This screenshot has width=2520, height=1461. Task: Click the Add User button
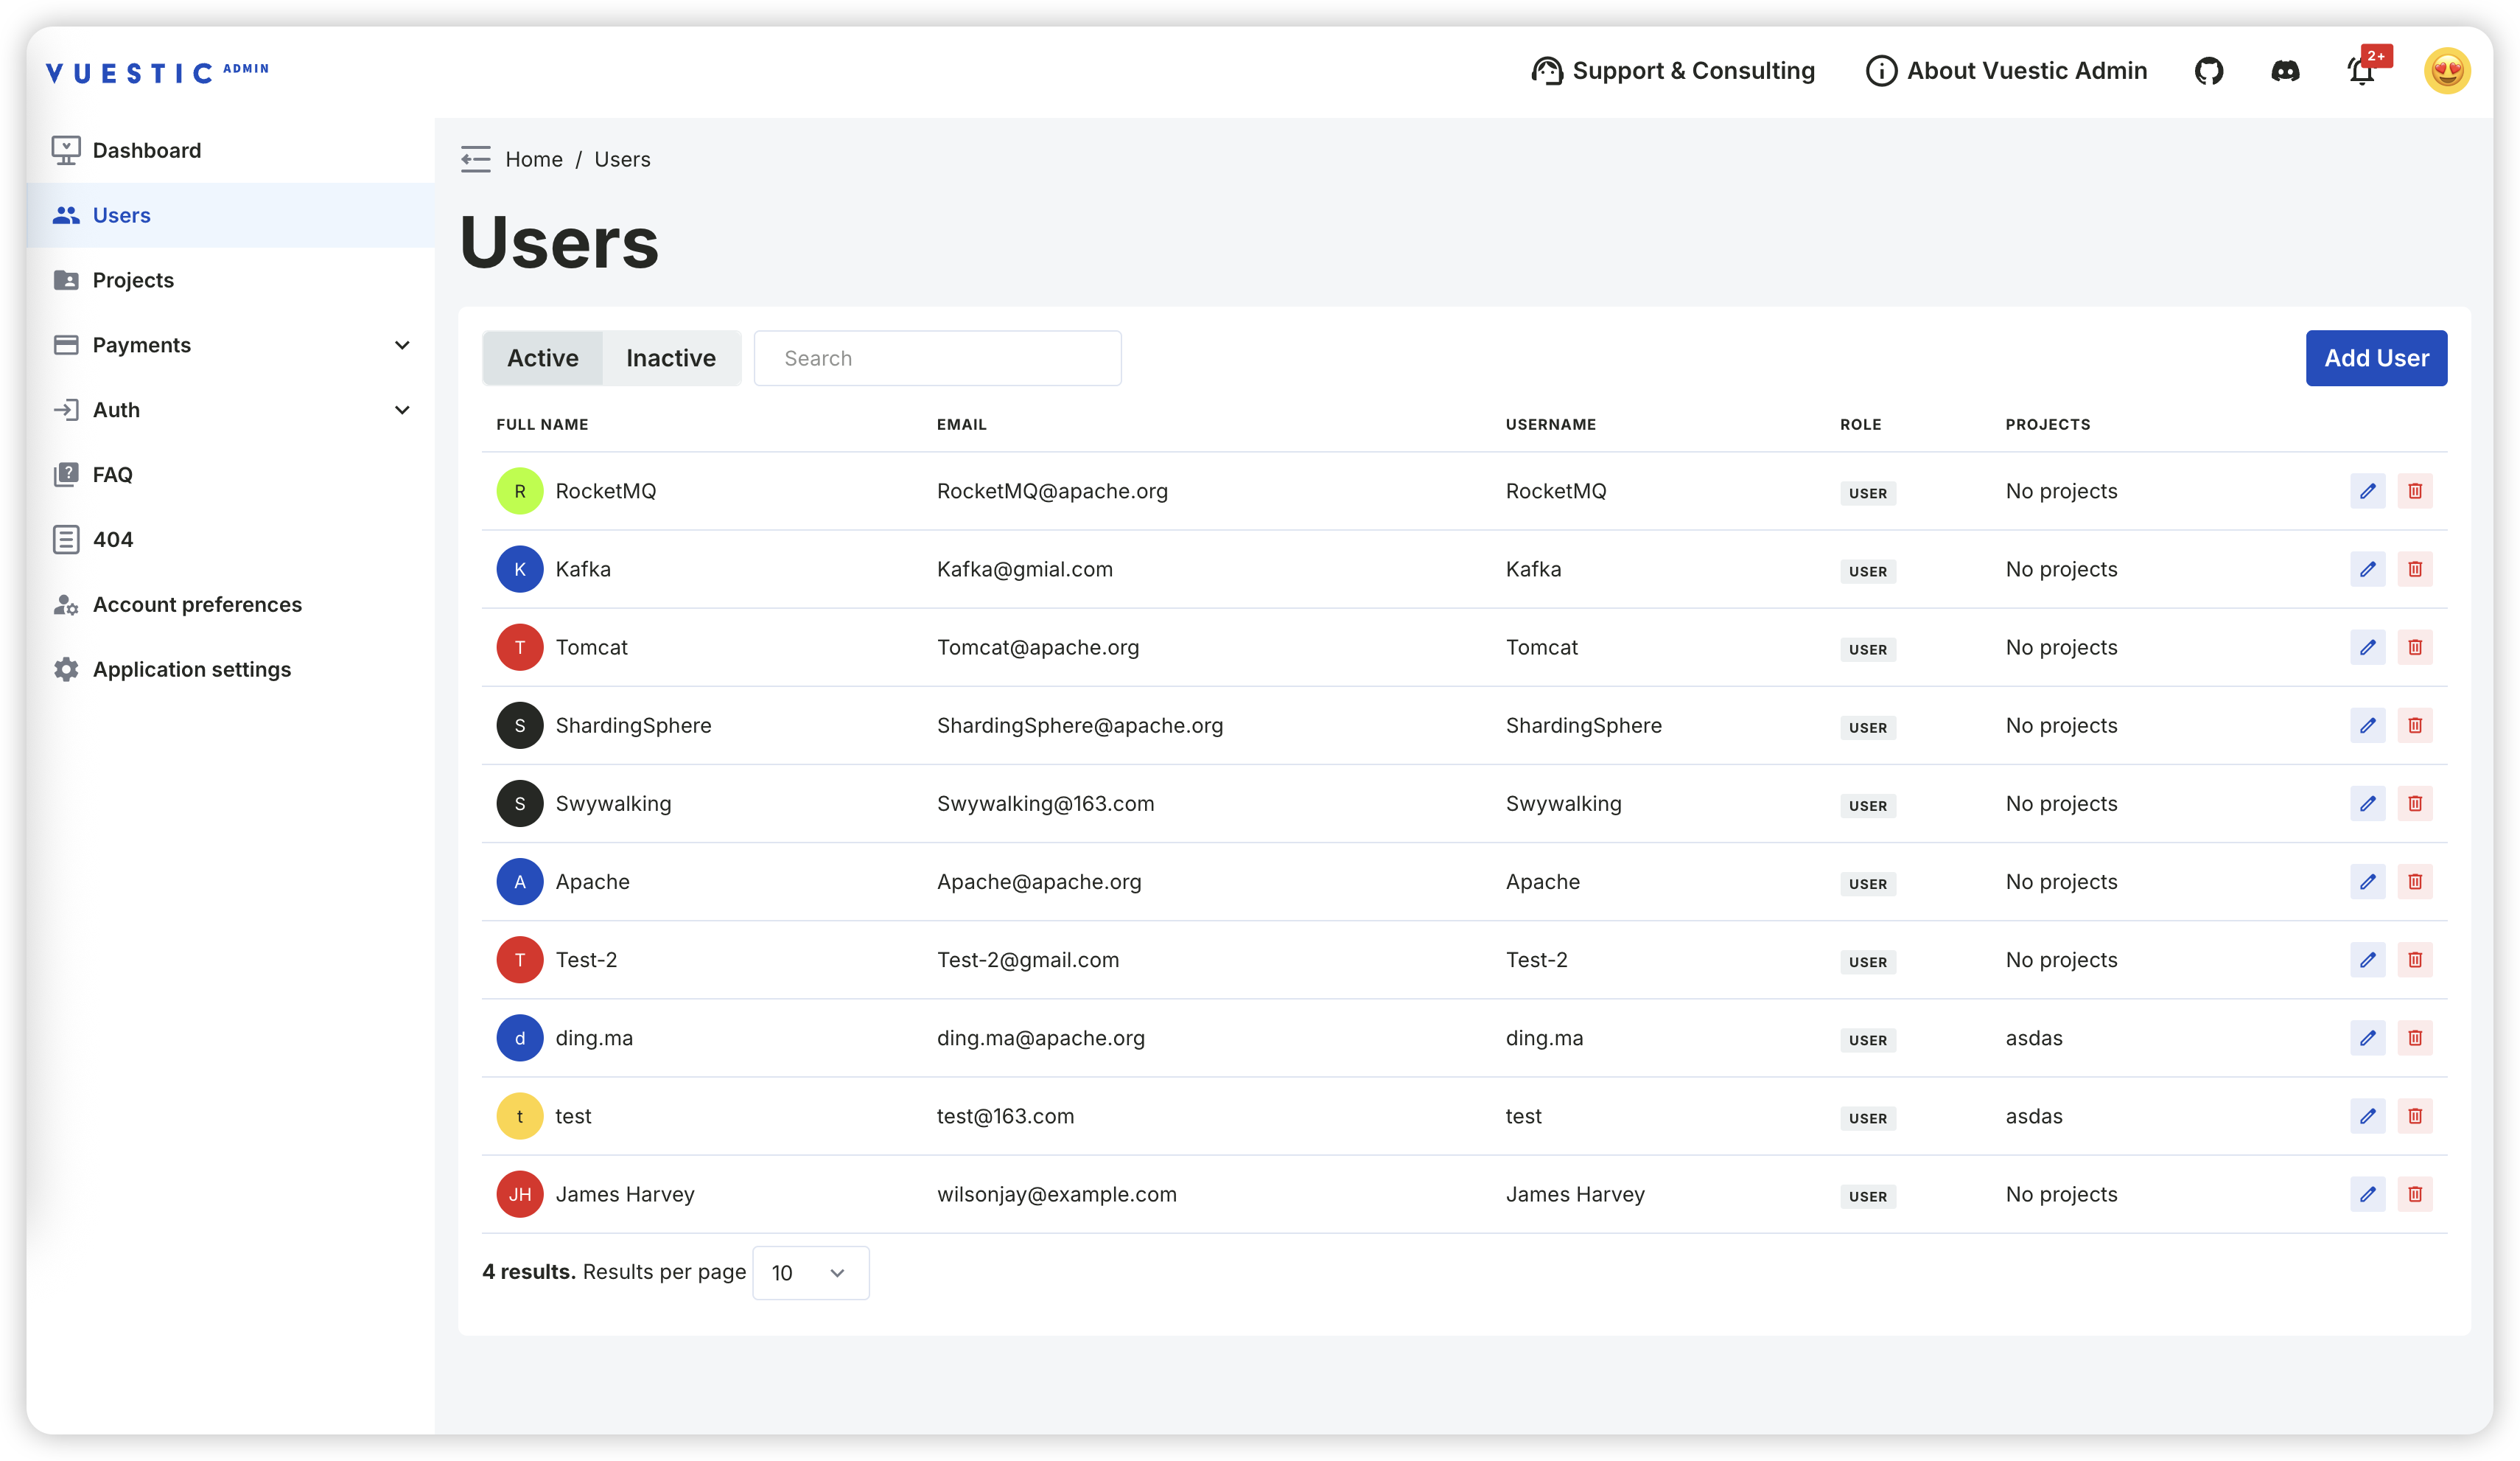(x=2375, y=358)
